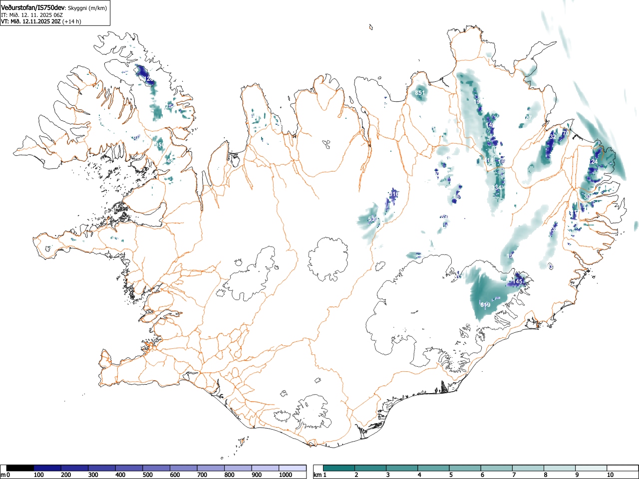Pick the 800–900 m legend swatch
The height and width of the screenshot is (479, 639).
pyautogui.click(x=238, y=468)
